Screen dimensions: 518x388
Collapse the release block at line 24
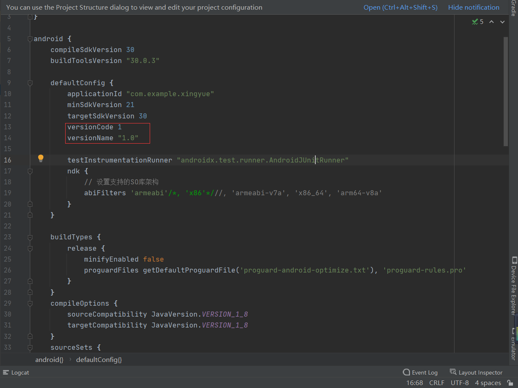[30, 248]
